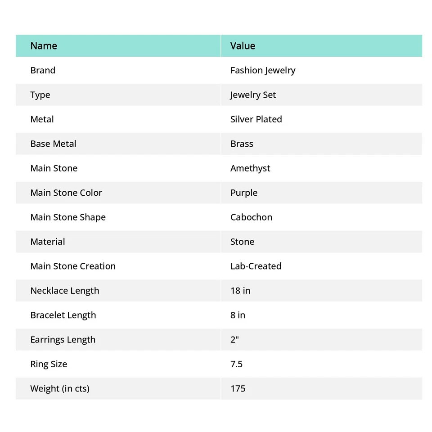Select the Main Stone Color label

pos(66,193)
